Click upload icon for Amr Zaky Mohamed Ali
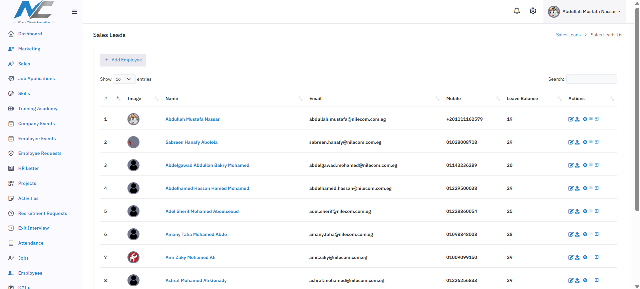 tap(577, 257)
